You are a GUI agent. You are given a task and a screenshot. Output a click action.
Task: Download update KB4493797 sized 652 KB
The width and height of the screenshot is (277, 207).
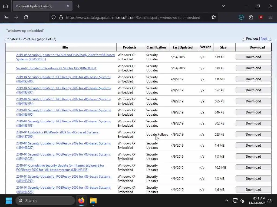253,90
